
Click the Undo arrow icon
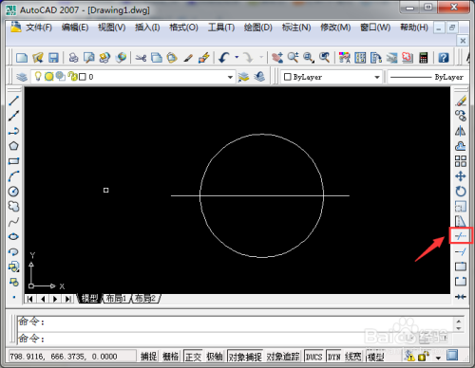tap(224, 58)
